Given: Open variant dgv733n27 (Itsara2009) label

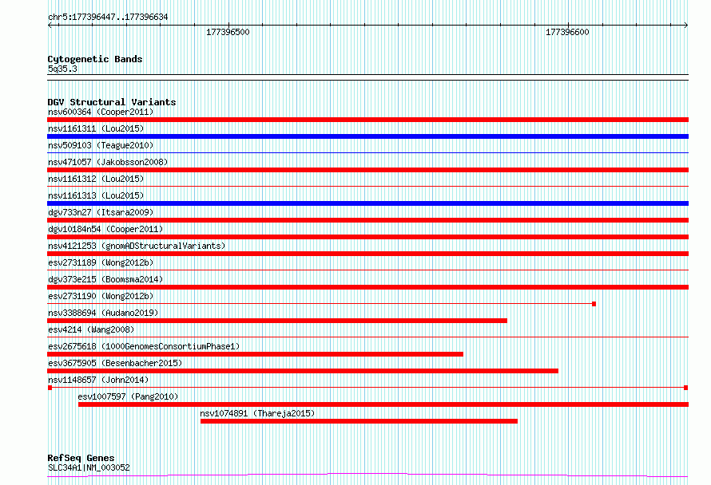Looking at the screenshot, I should [101, 212].
